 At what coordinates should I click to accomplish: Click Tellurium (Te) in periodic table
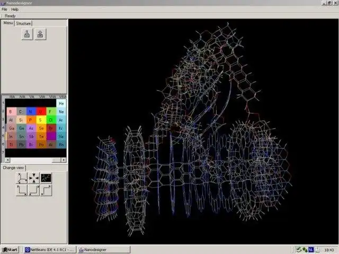click(41, 137)
